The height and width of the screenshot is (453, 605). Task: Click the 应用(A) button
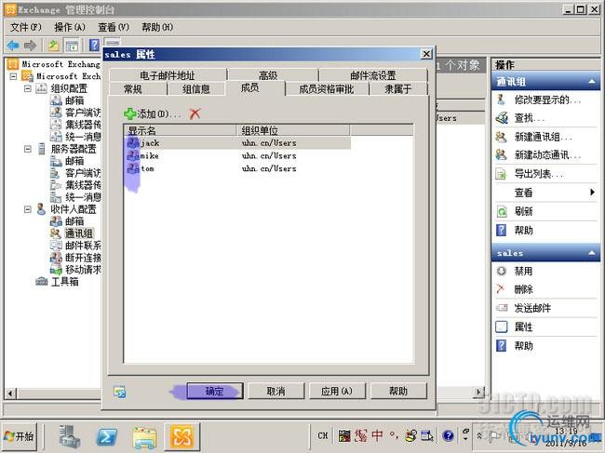(337, 391)
